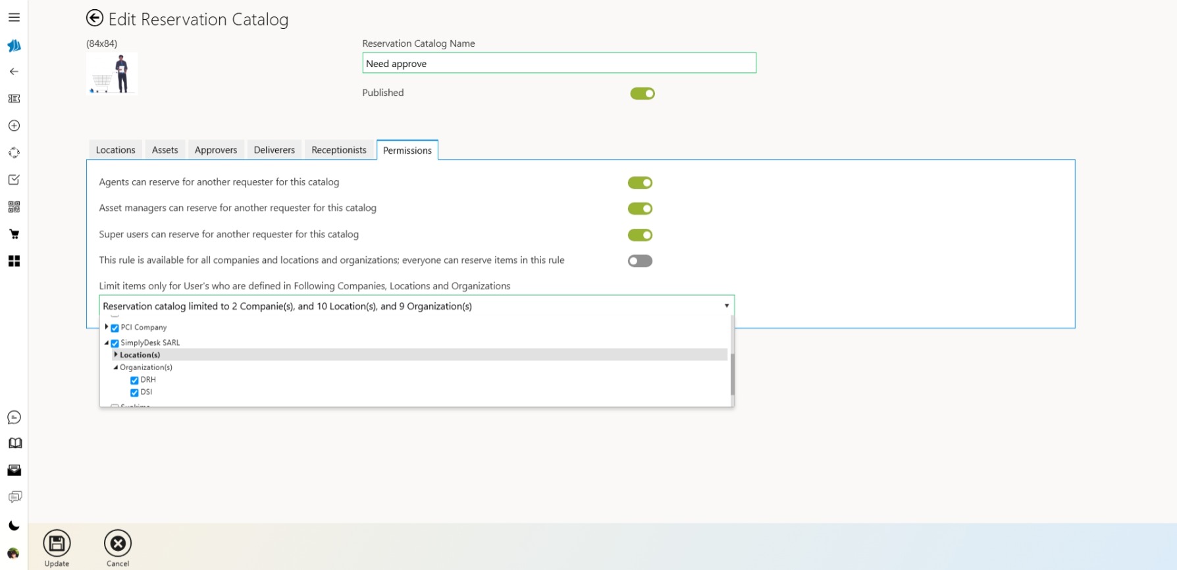Click the Update save button
Screen dimensions: 1177x570
click(57, 544)
